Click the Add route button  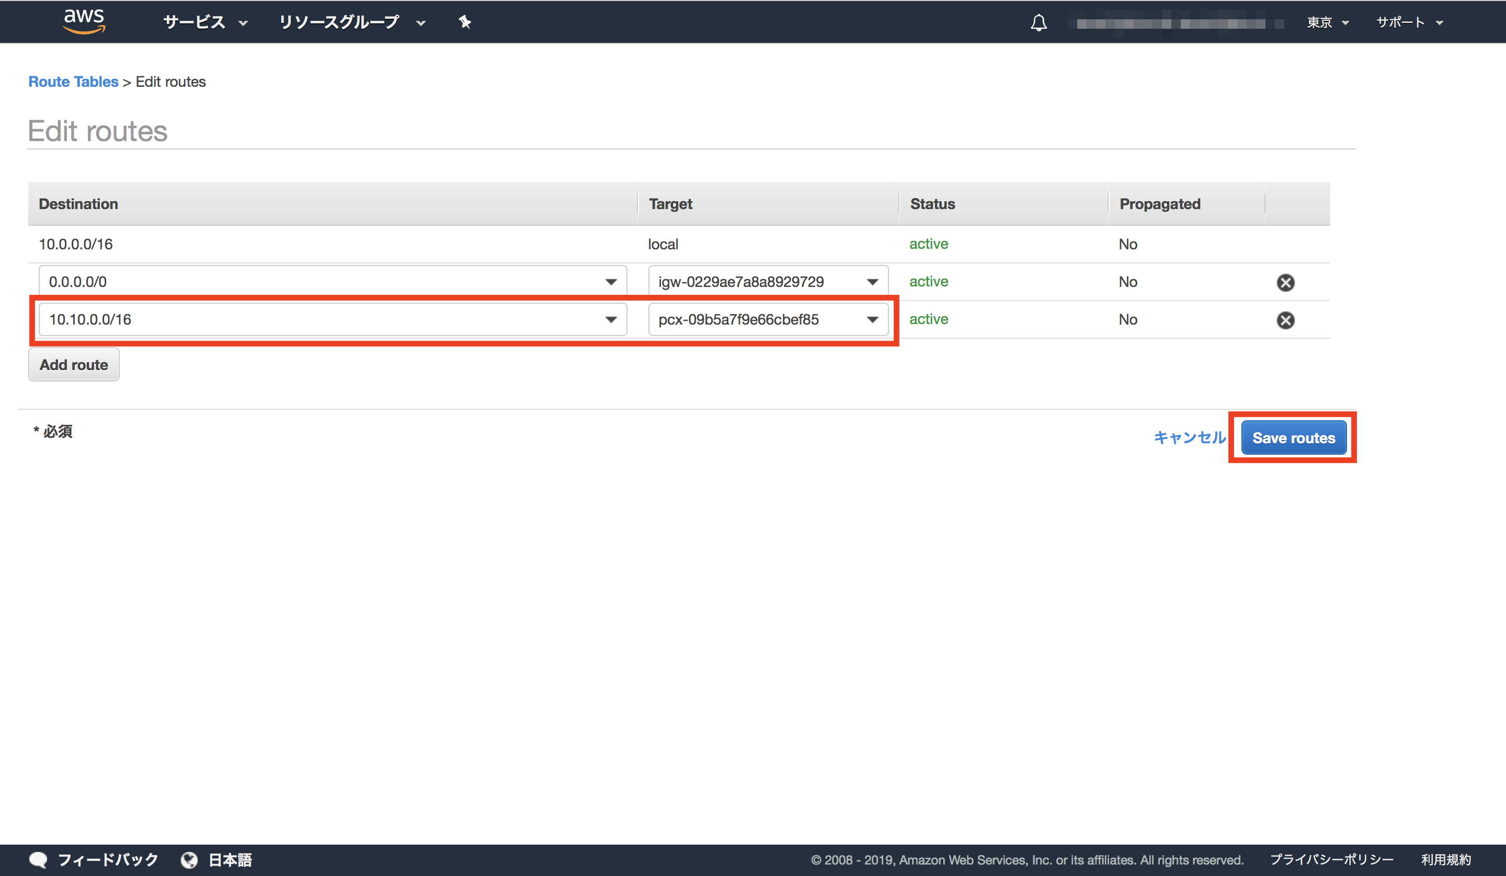point(74,364)
